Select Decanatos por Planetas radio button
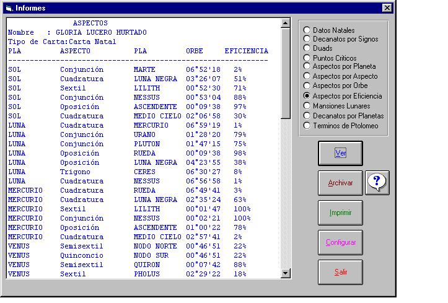This screenshot has width=448, height=303. pos(307,116)
